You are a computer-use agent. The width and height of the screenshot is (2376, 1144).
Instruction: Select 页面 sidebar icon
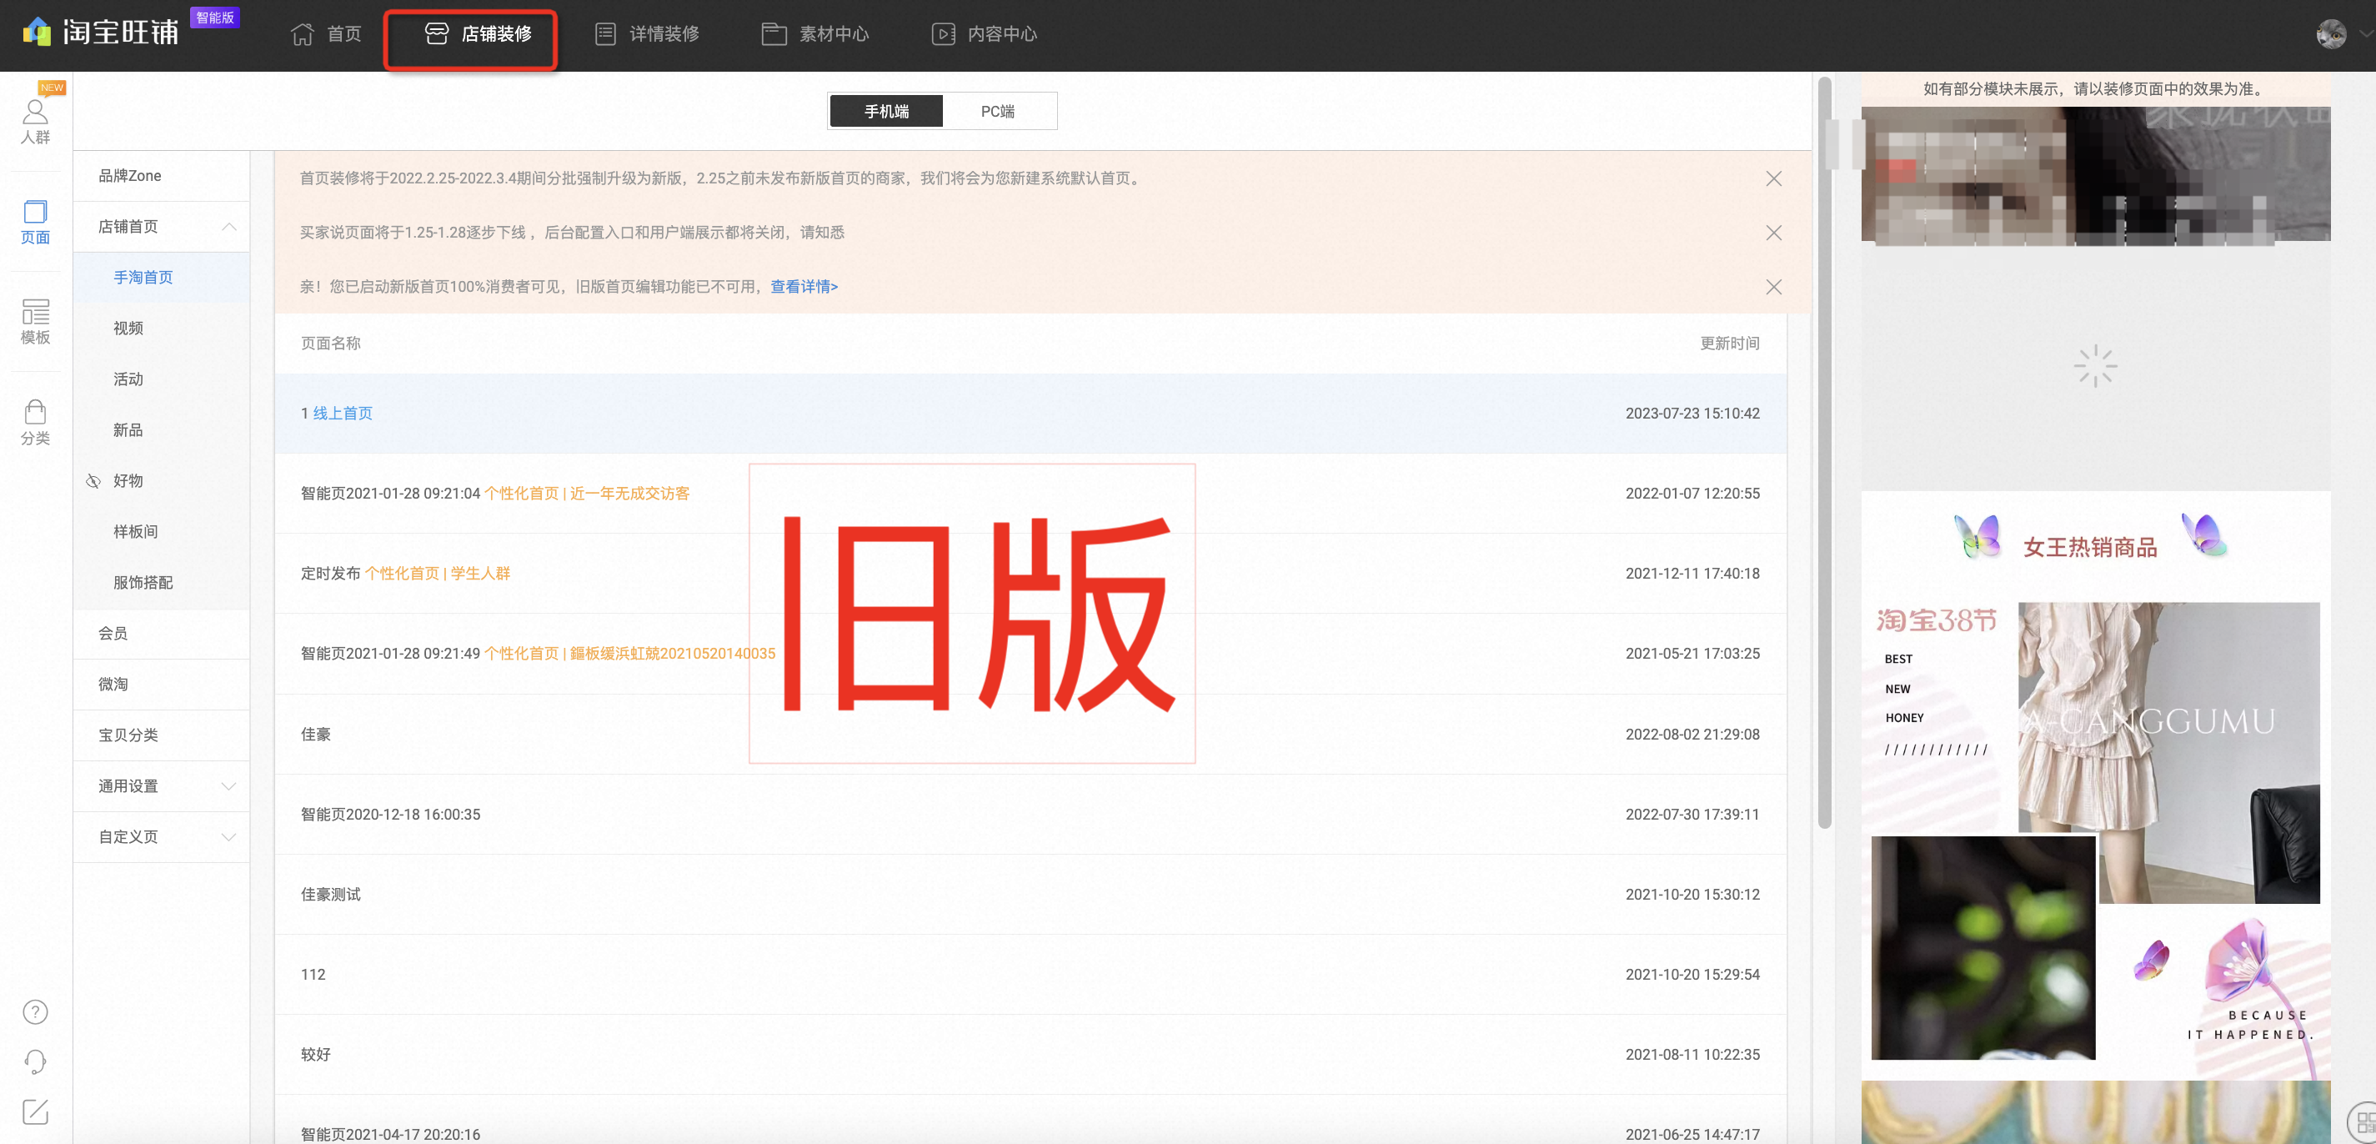point(35,222)
